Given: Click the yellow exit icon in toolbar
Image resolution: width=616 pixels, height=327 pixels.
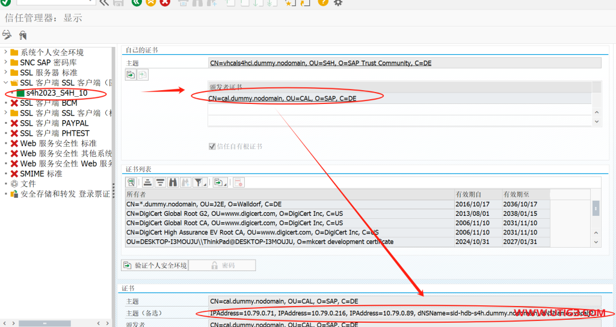Looking at the screenshot, I should [x=151, y=3].
